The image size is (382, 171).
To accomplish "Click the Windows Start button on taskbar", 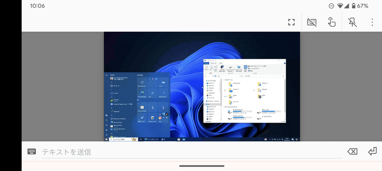I will [106, 139].
